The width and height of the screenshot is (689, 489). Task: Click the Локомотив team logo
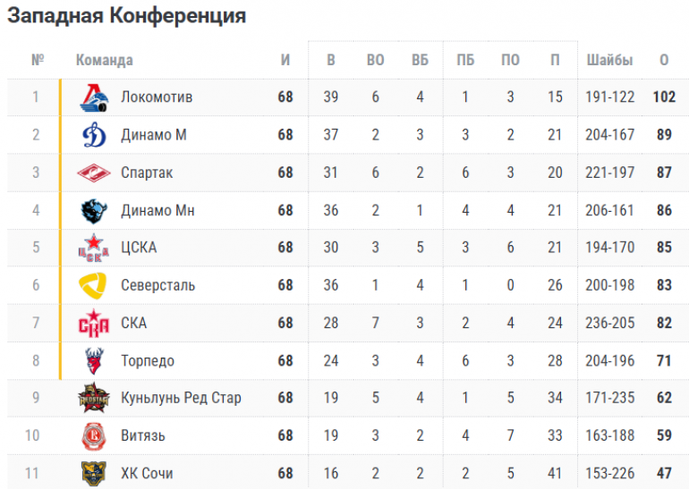[x=94, y=97]
